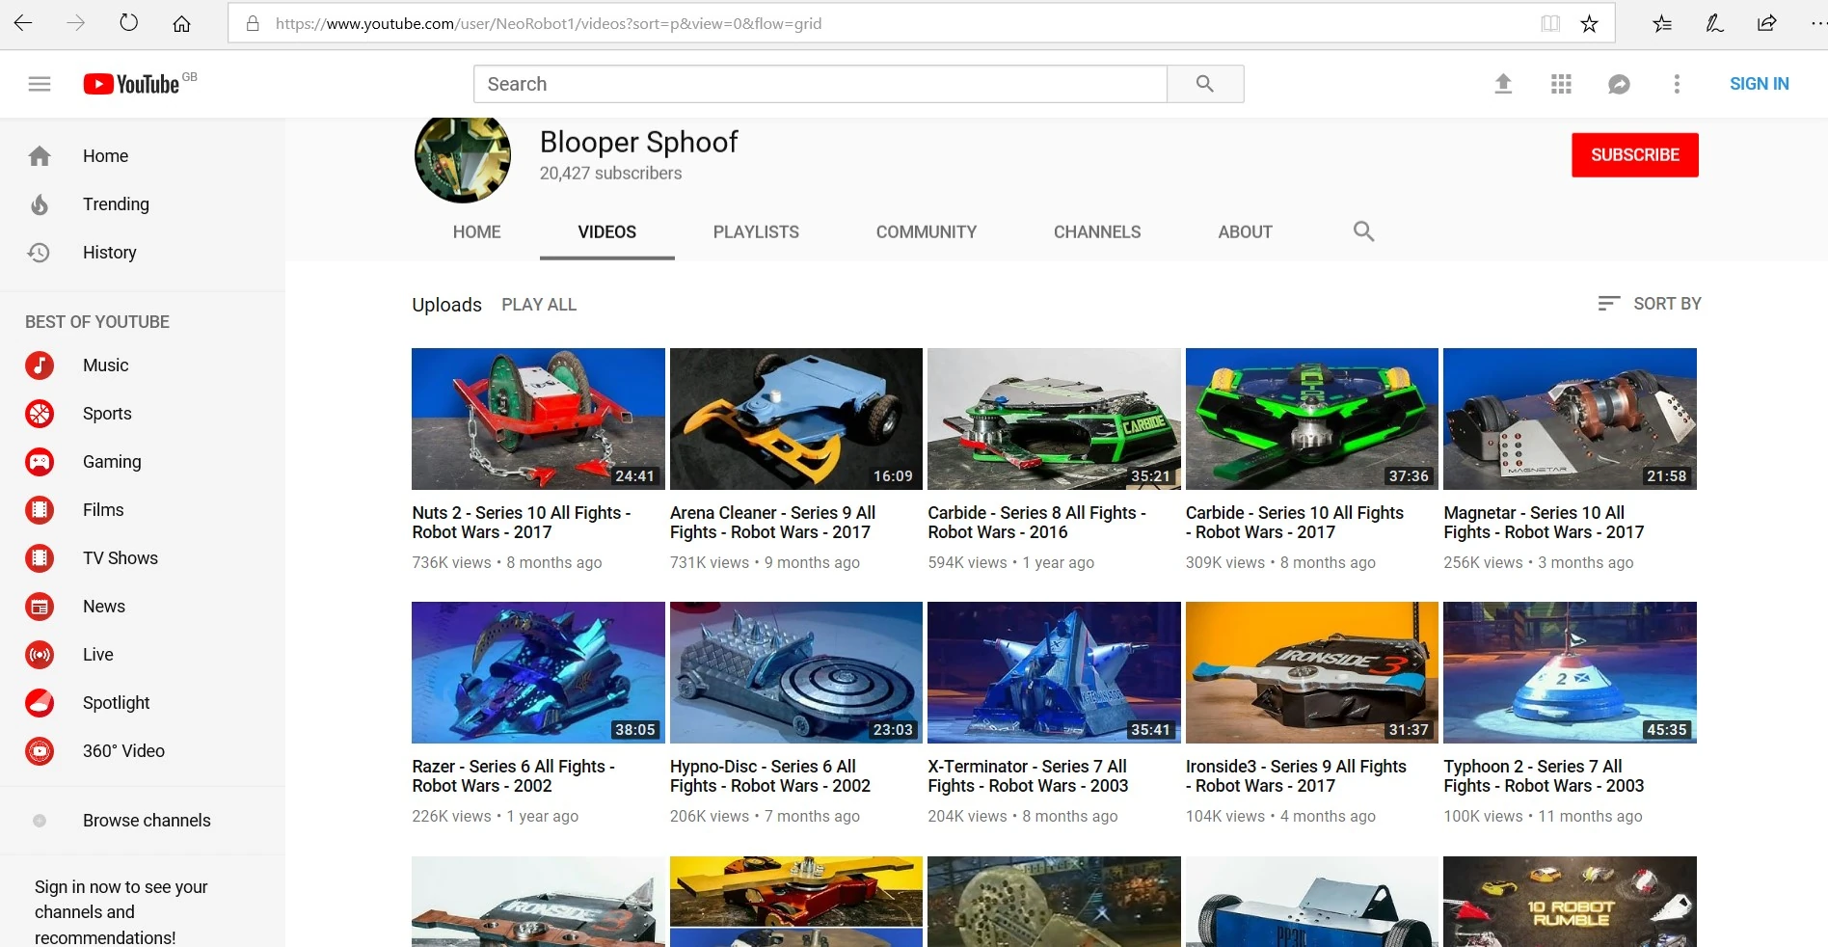
Task: Open the Live category
Action: pyautogui.click(x=143, y=655)
